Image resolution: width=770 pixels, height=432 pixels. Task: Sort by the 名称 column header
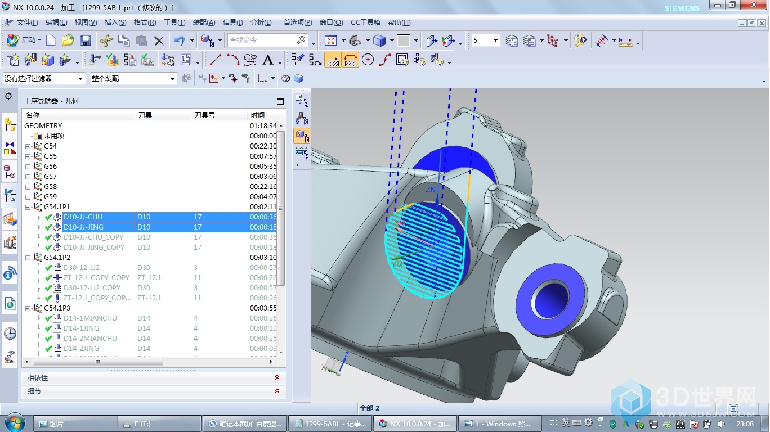(79, 115)
